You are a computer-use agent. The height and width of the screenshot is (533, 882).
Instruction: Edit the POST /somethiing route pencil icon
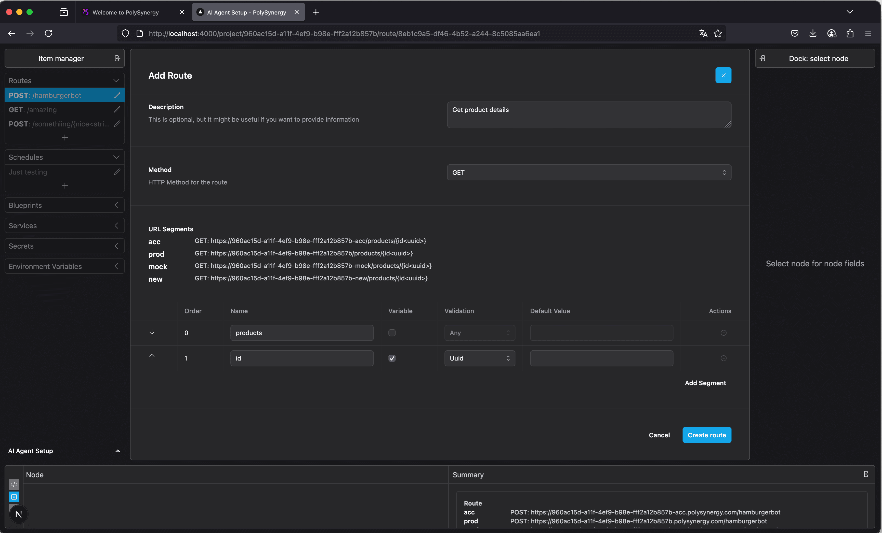pos(117,124)
